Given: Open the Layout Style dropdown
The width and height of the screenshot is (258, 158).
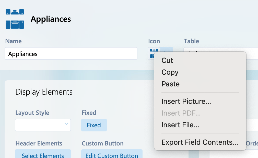Looking at the screenshot, I should tap(43, 125).
